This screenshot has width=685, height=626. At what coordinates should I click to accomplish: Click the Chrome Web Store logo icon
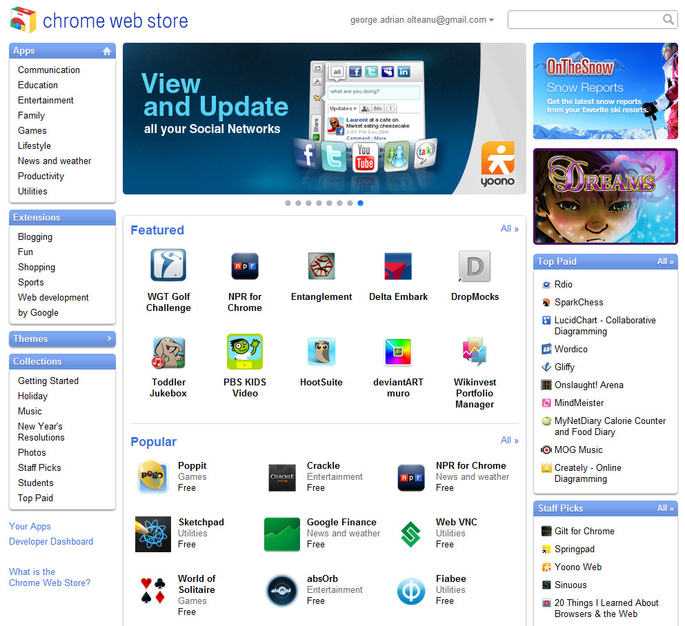point(23,20)
